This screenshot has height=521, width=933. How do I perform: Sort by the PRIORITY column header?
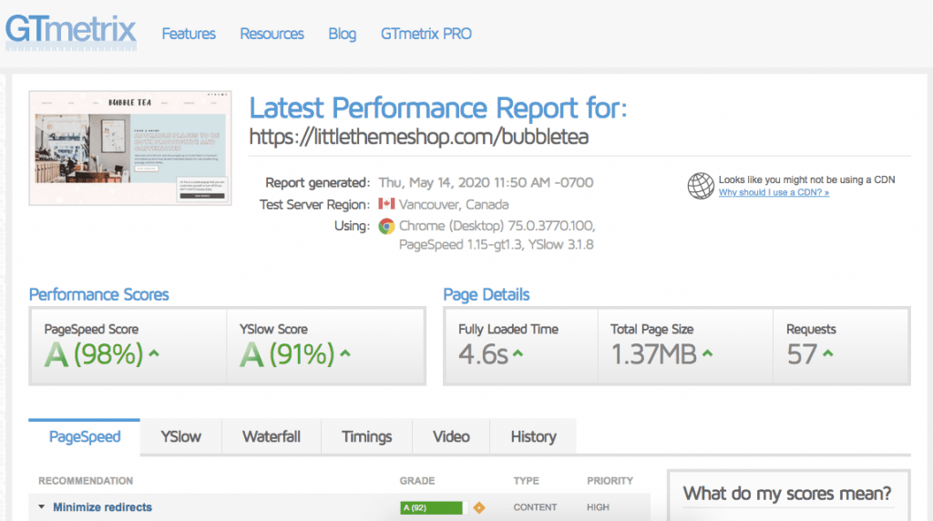pos(610,481)
